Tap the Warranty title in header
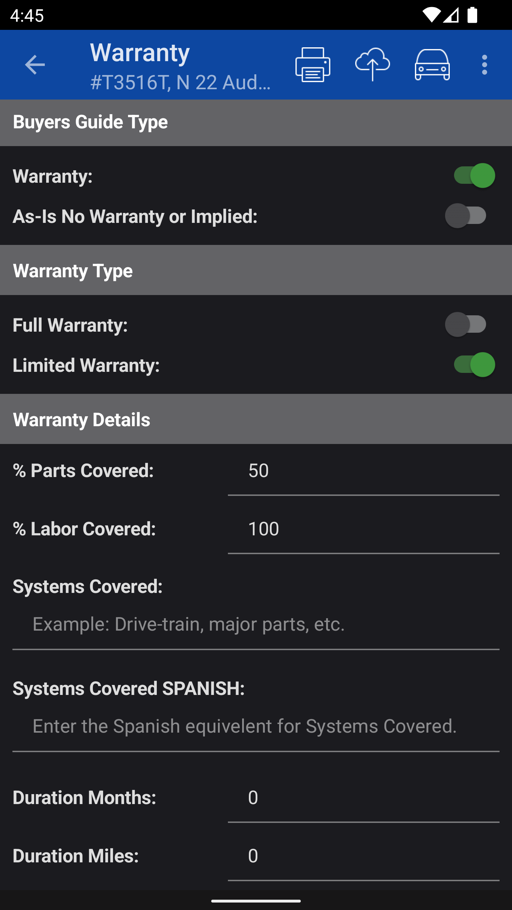 pos(140,53)
